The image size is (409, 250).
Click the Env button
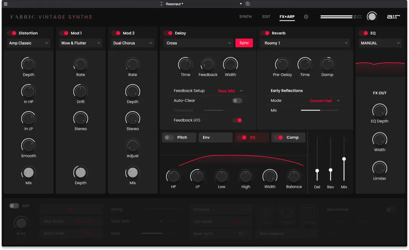pyautogui.click(x=215, y=137)
